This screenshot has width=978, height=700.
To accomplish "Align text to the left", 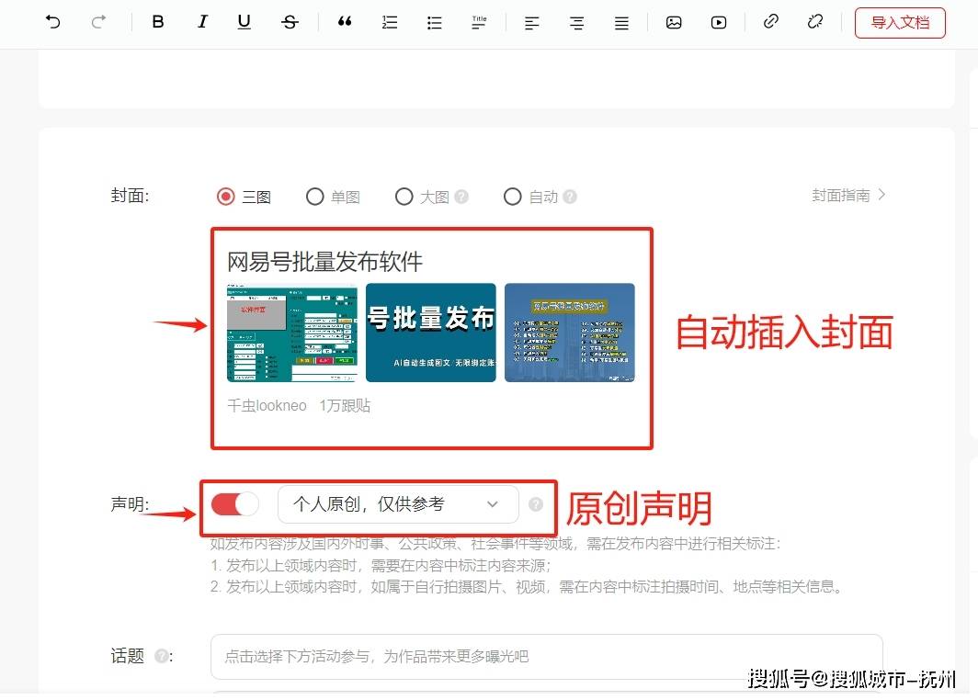I will pos(531,24).
